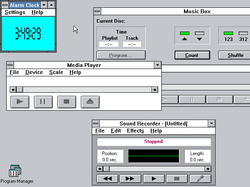The height and width of the screenshot is (187, 250).
Task: Maximize the Alarm Clock window
Action: click(x=51, y=5)
